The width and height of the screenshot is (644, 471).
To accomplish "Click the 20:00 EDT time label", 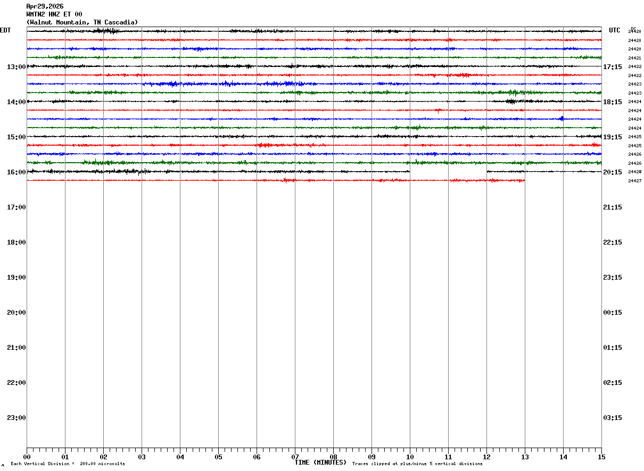I will [16, 313].
